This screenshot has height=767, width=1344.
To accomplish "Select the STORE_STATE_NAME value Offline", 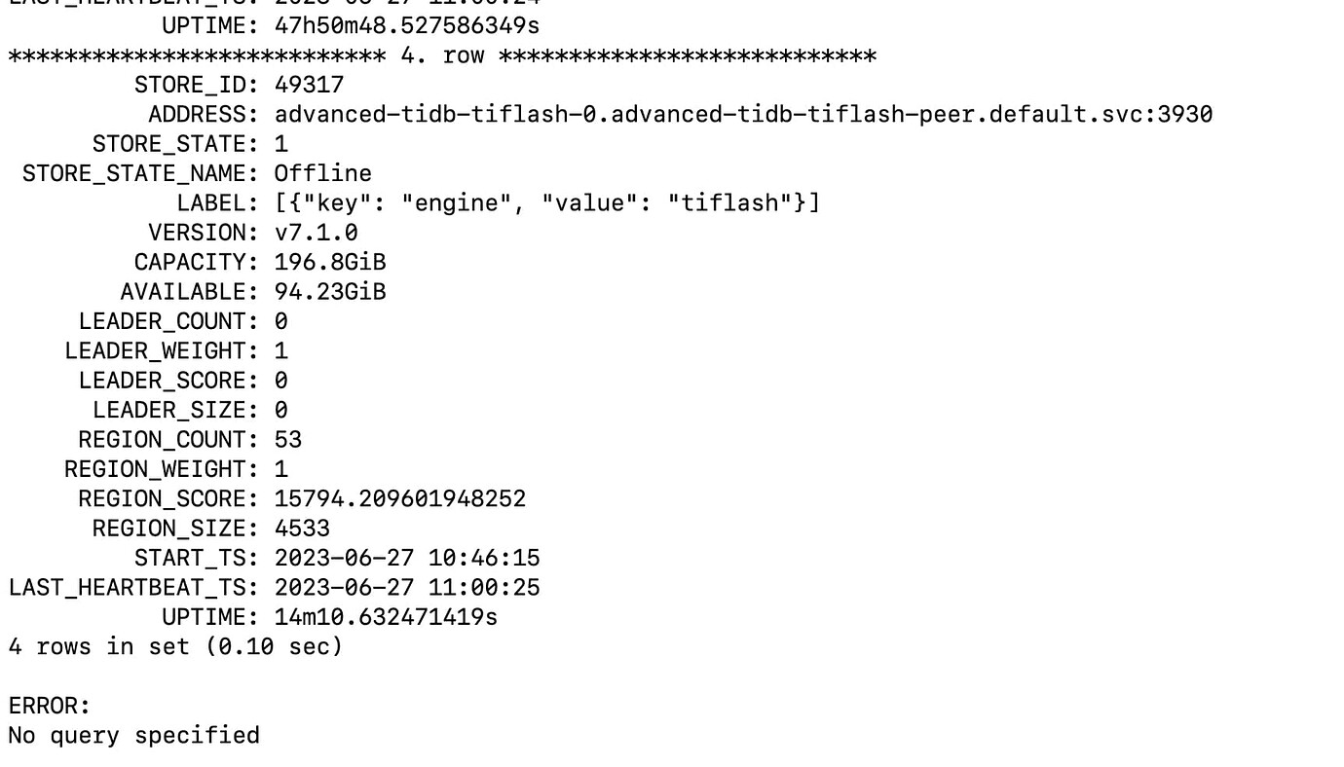I will pos(322,173).
